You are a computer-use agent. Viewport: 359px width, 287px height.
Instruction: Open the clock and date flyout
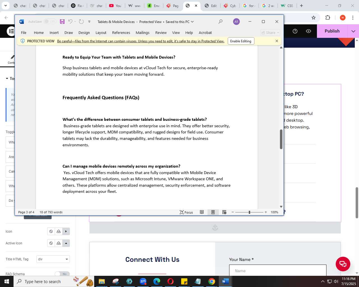coord(349,281)
